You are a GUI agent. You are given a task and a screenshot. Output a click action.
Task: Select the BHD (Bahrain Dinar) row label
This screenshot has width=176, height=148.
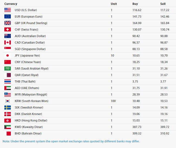(x=28, y=133)
